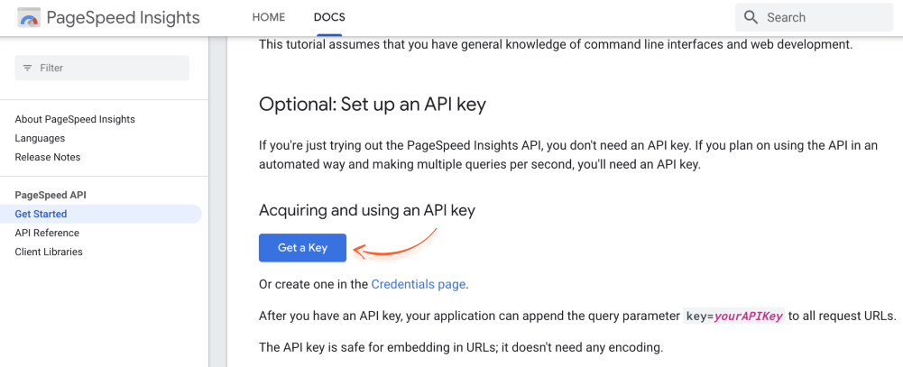The width and height of the screenshot is (903, 367).
Task: Click the PageSpeed API section heading
Action: click(x=51, y=195)
